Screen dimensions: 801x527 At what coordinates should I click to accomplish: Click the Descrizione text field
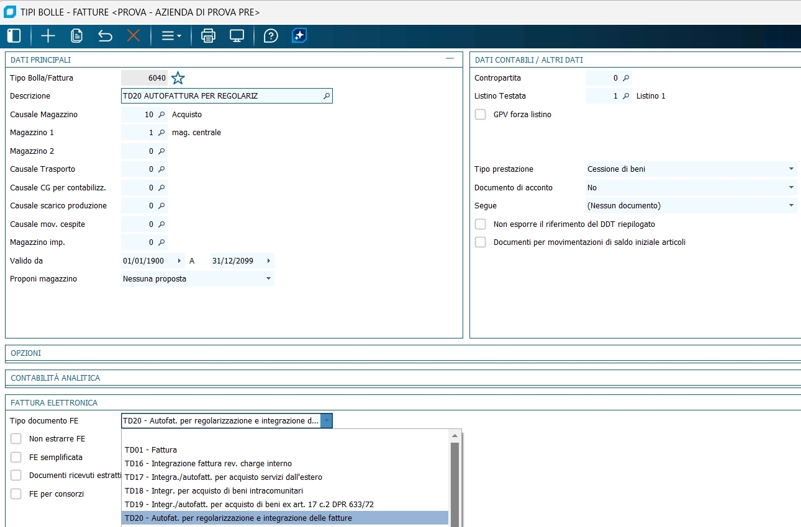pyautogui.click(x=222, y=96)
